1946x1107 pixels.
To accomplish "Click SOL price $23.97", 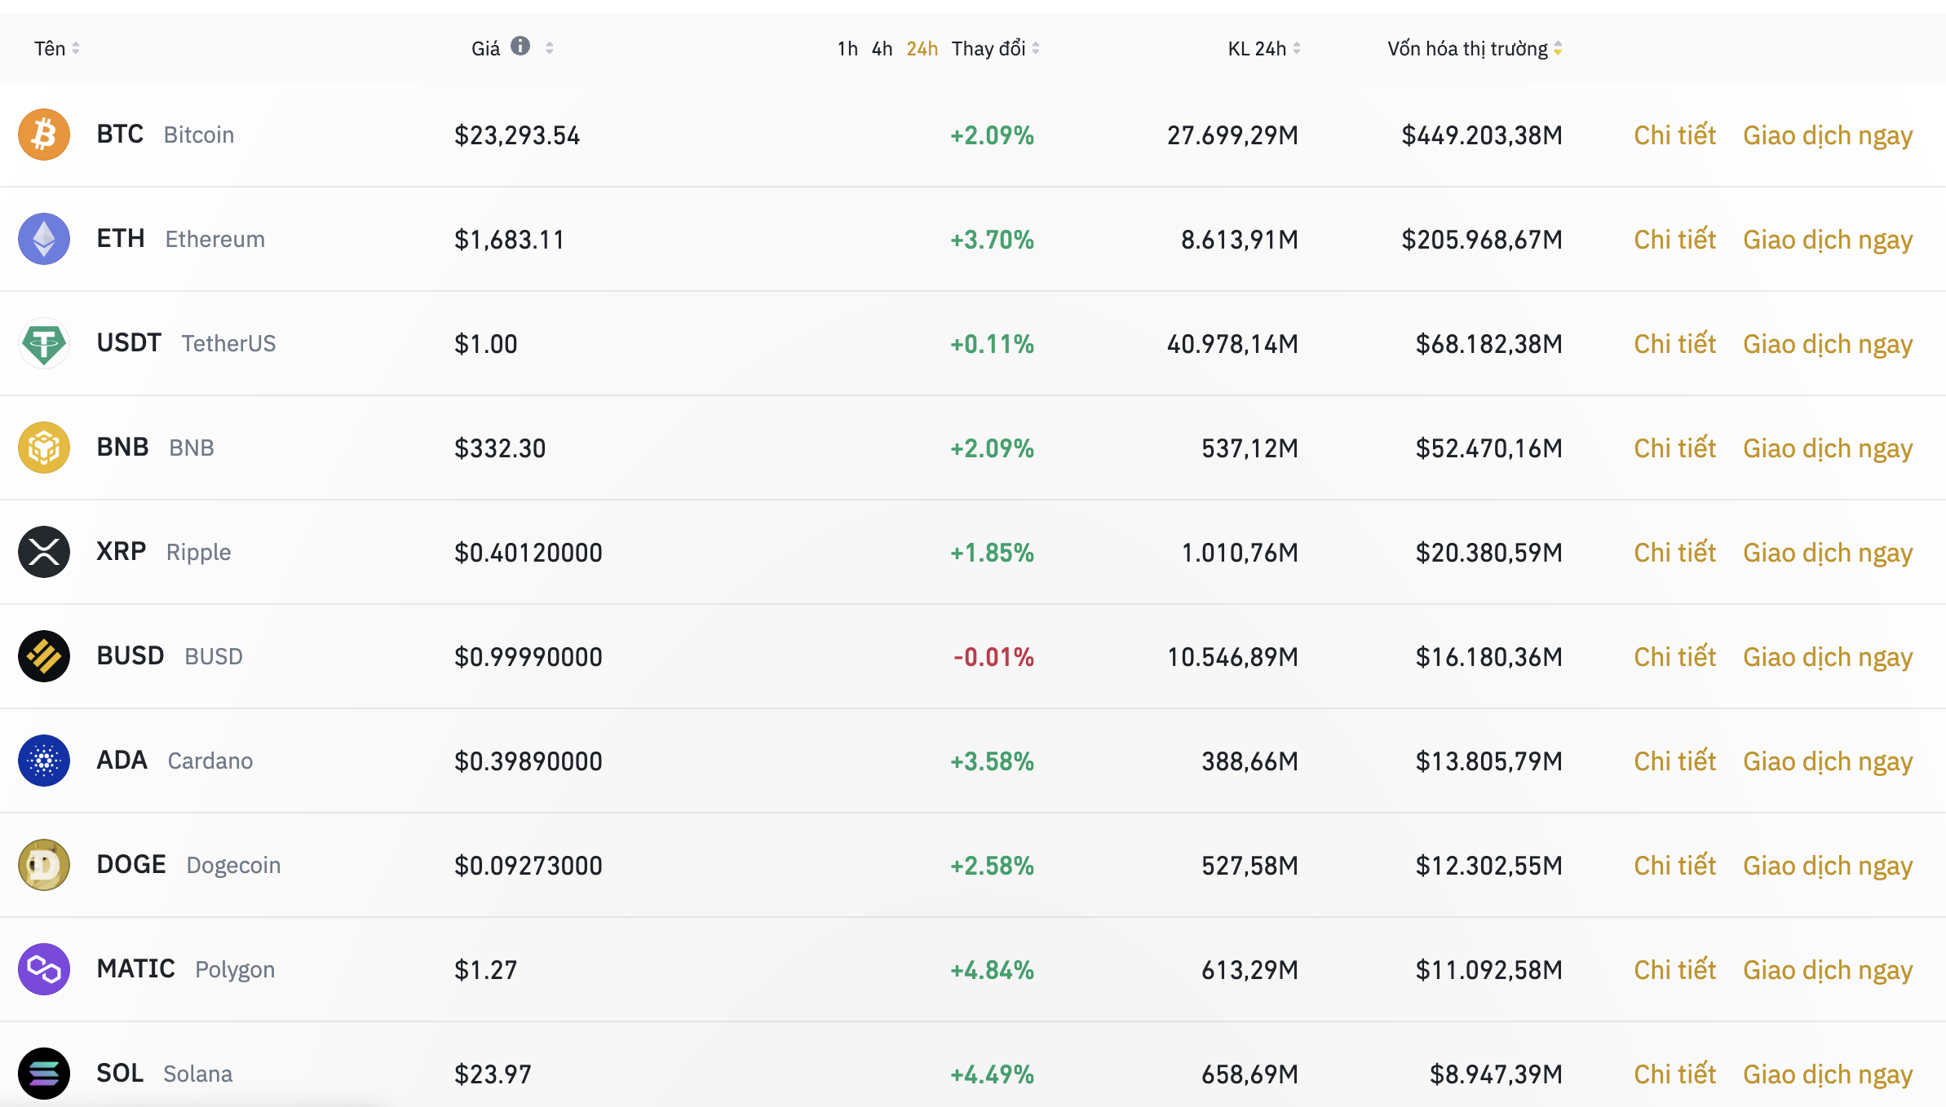I will click(x=493, y=1074).
